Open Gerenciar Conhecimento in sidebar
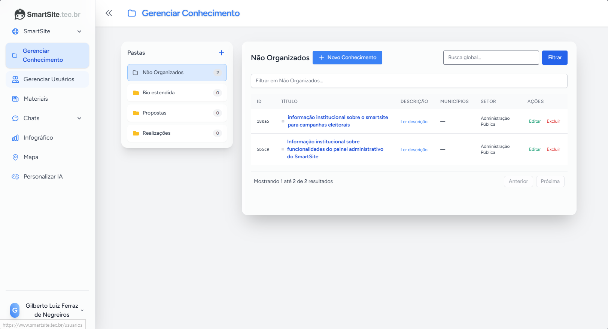Image resolution: width=608 pixels, height=329 pixels. (47, 55)
